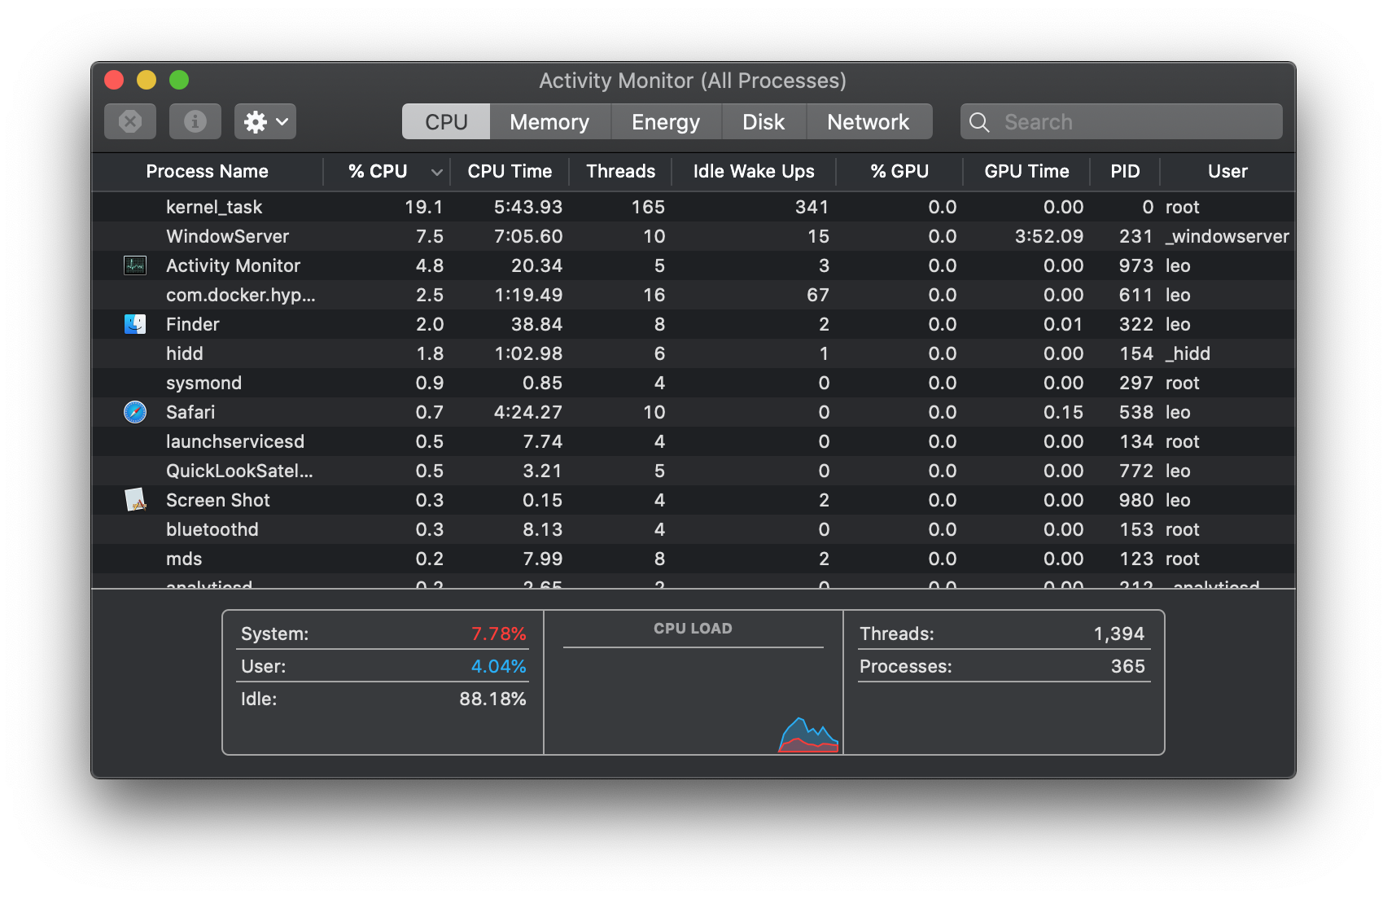
Task: Sort by User column header
Action: click(x=1227, y=171)
